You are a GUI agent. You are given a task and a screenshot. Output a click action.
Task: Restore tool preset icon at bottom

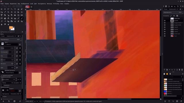[x=9, y=101]
